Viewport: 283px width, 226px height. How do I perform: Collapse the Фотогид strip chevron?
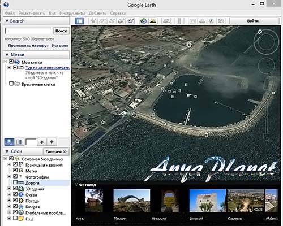click(x=76, y=185)
